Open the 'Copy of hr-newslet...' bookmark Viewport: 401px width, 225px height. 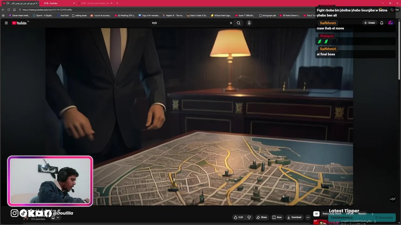(149, 15)
